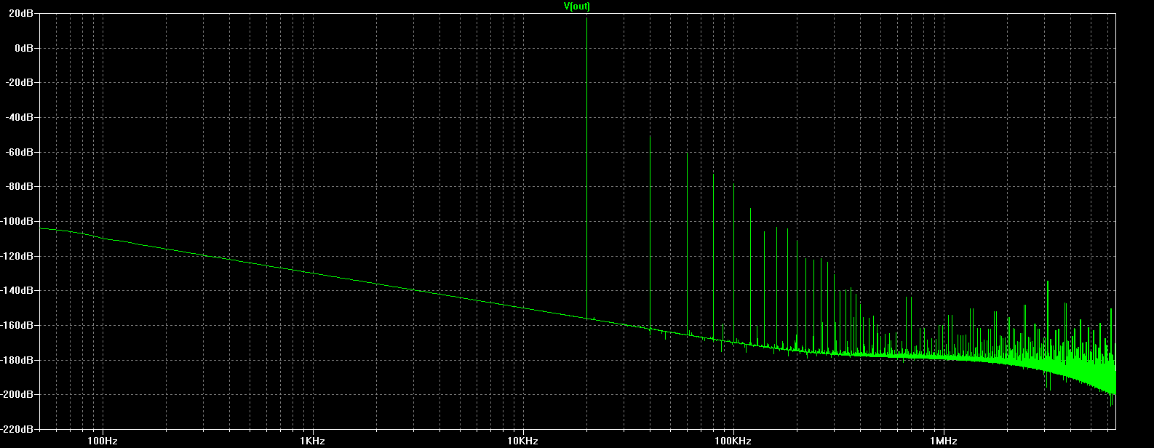Click the 20dB axis label
The height and width of the screenshot is (448, 1154).
(x=23, y=13)
